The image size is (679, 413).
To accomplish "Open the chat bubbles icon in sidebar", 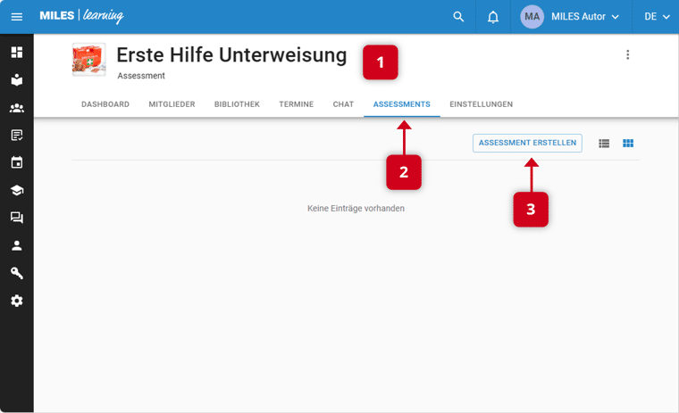I will click(16, 219).
